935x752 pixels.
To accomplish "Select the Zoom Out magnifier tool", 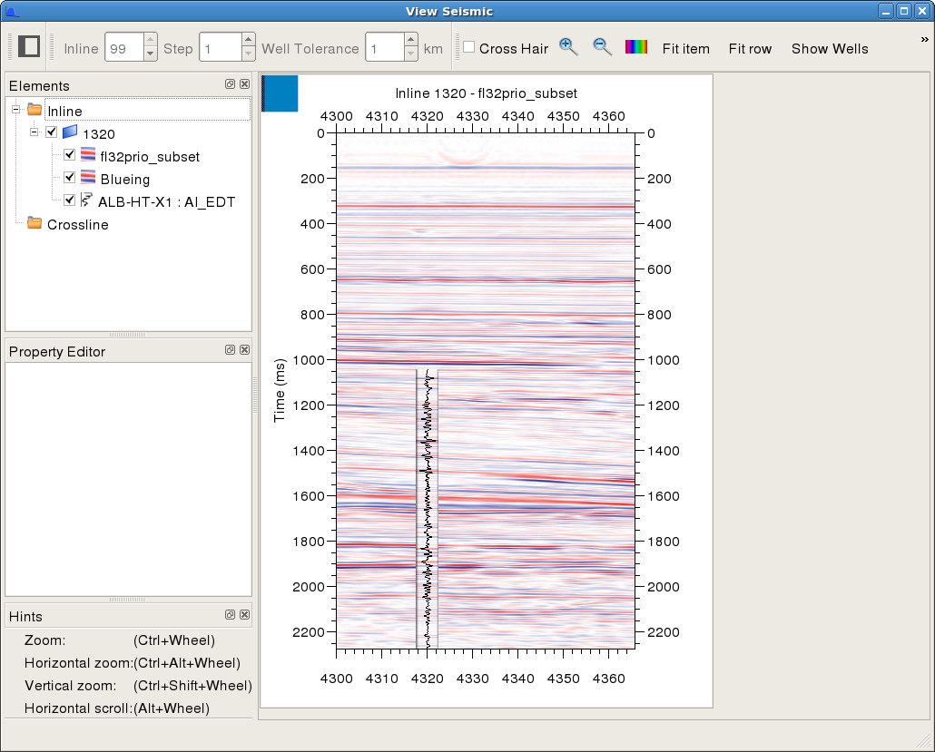I will coord(602,48).
